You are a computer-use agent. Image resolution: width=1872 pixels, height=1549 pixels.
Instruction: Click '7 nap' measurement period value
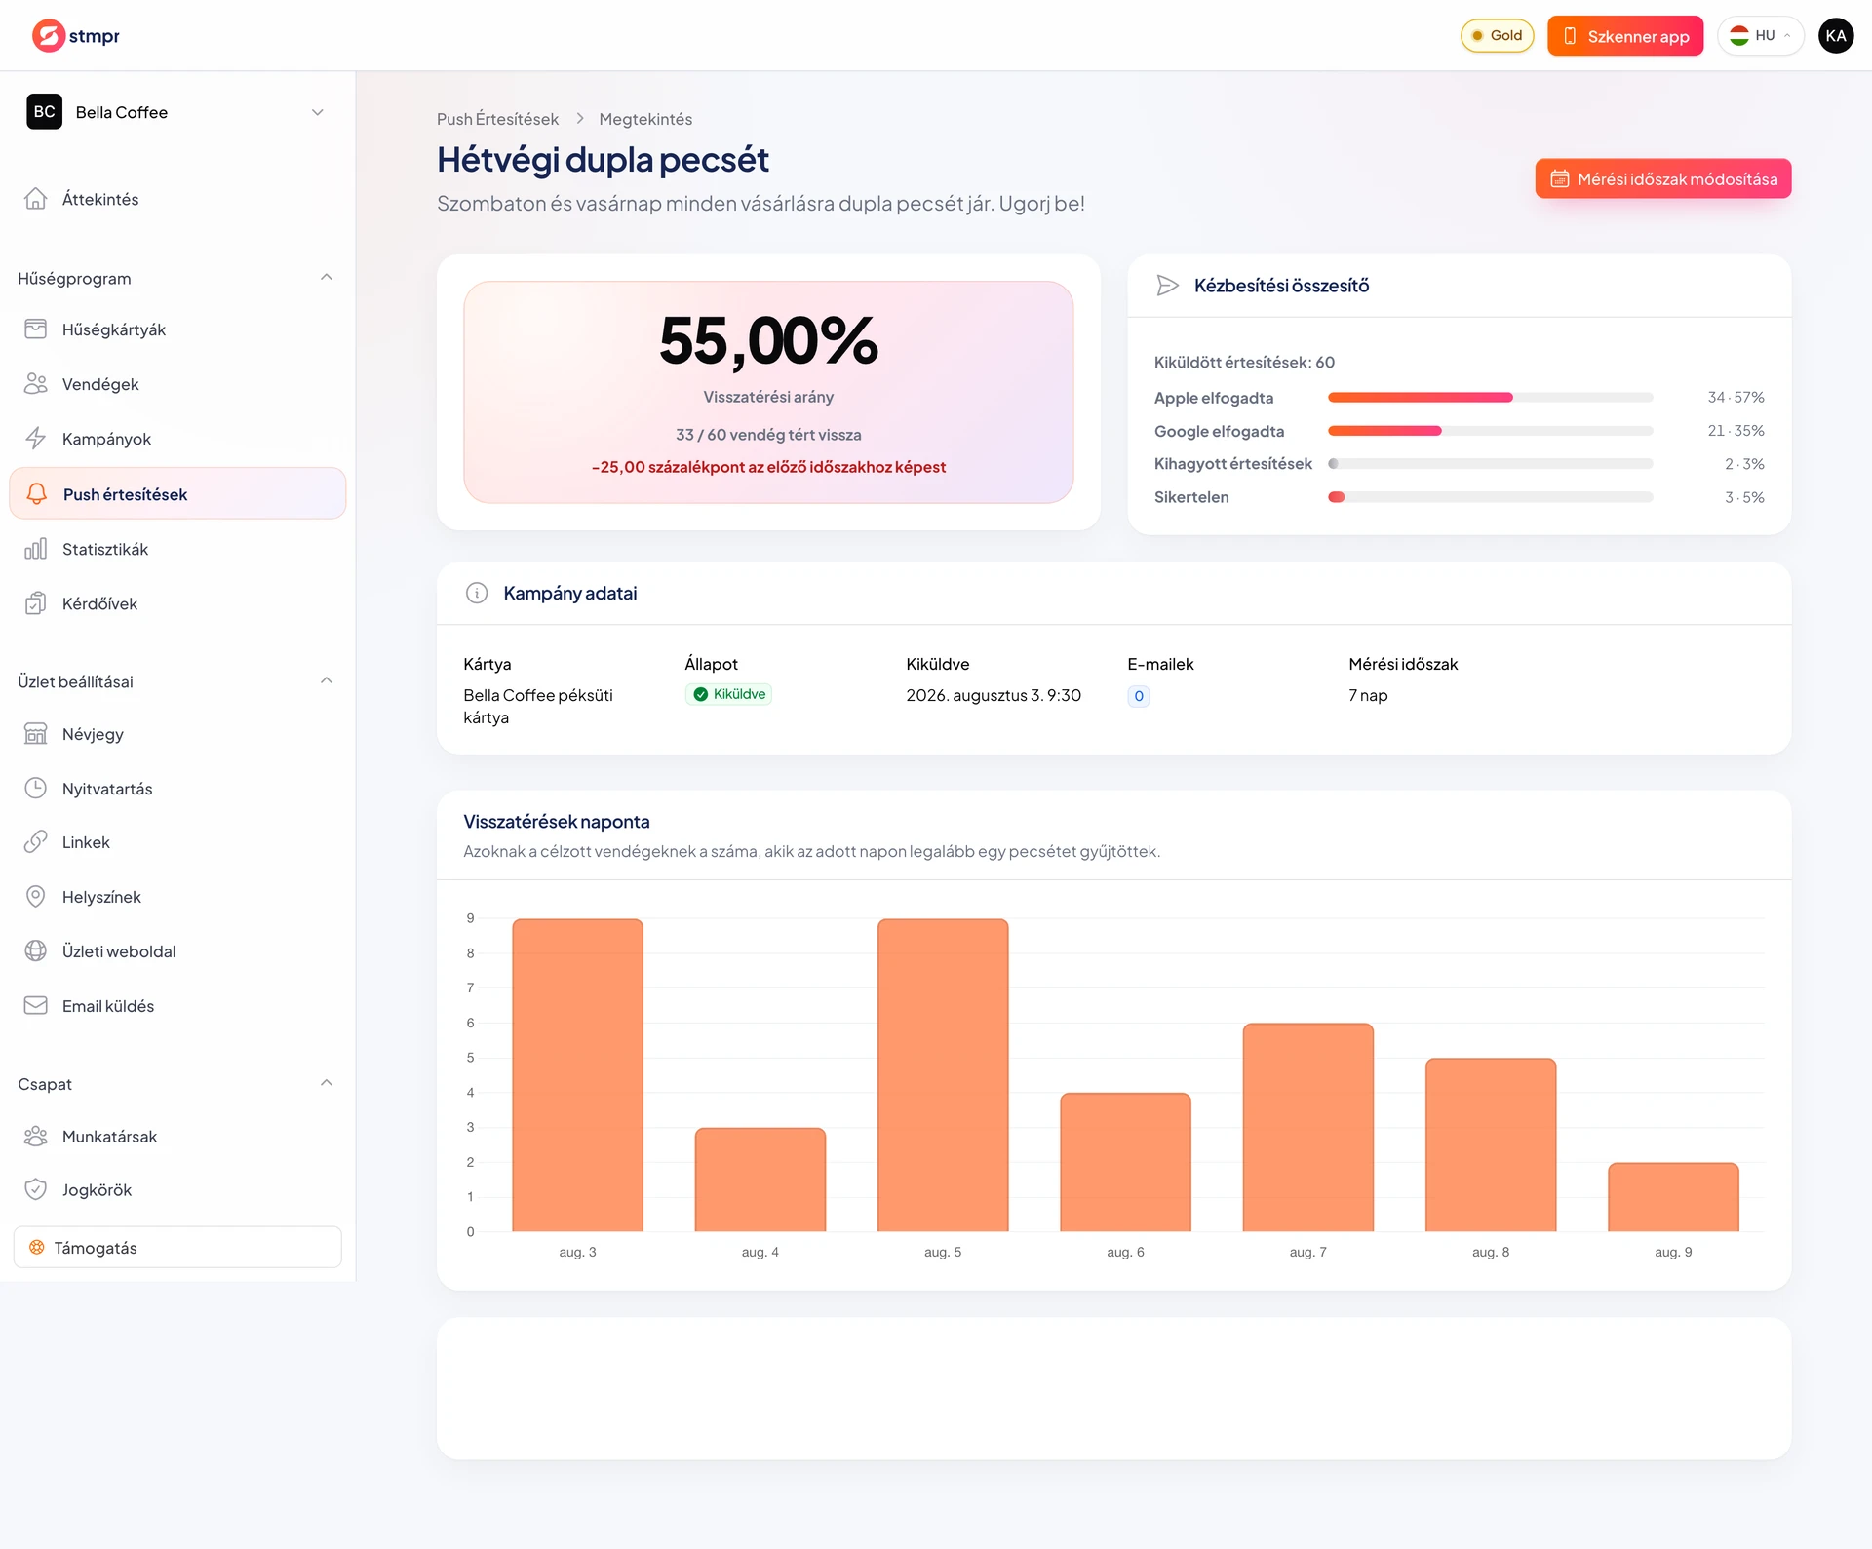[1368, 695]
